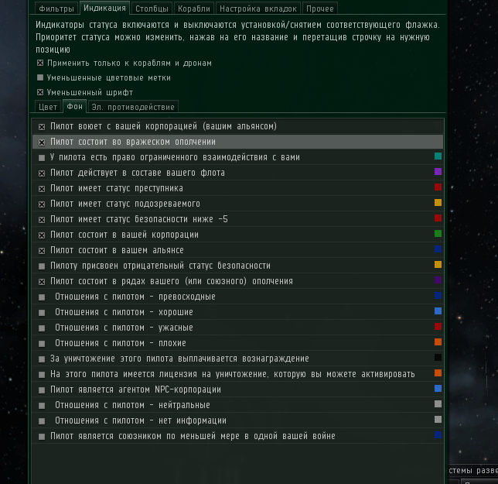Uncheck Пилот состоит в вашей корпорации
Viewport: 498px width, 484px height.
pos(42,235)
